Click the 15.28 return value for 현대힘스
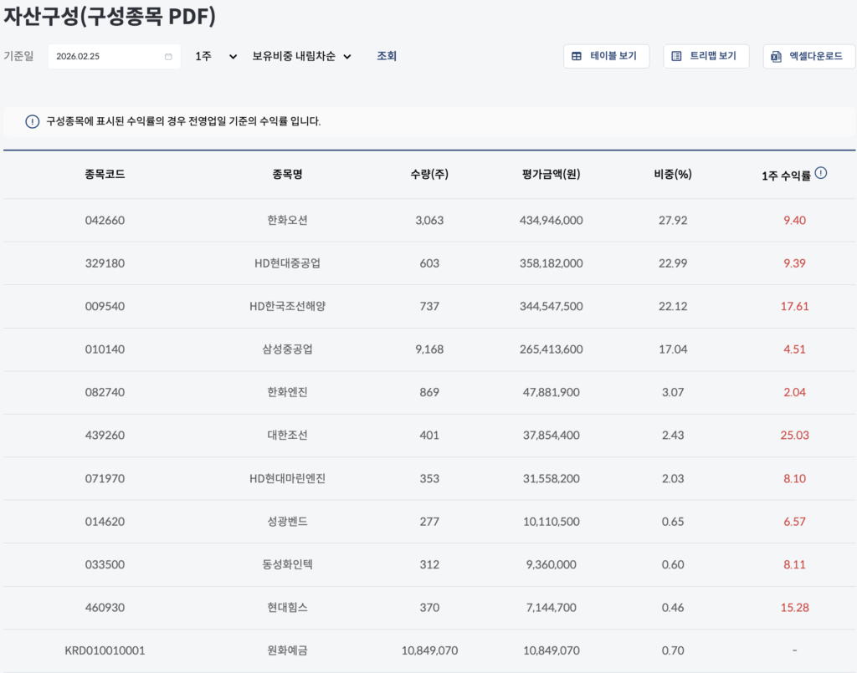 794,608
